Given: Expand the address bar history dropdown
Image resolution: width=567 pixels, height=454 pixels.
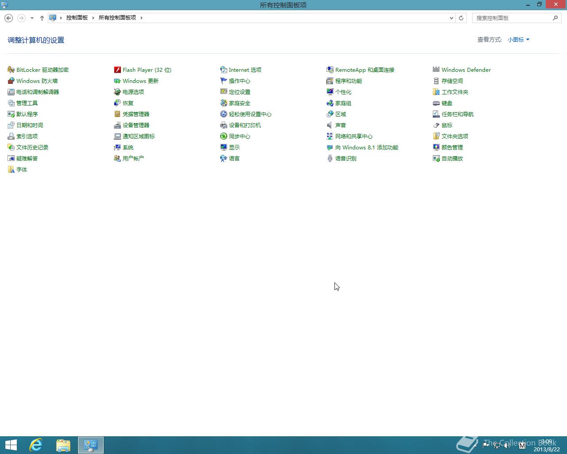Looking at the screenshot, I should tap(451, 18).
